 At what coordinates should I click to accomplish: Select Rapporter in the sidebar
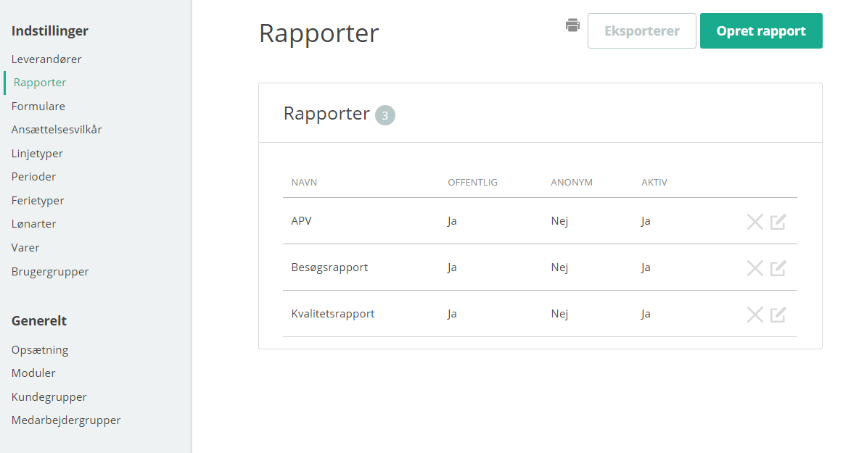click(40, 82)
